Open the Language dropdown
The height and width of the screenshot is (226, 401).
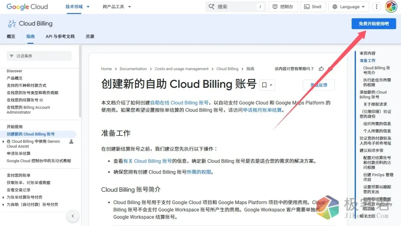click(349, 7)
